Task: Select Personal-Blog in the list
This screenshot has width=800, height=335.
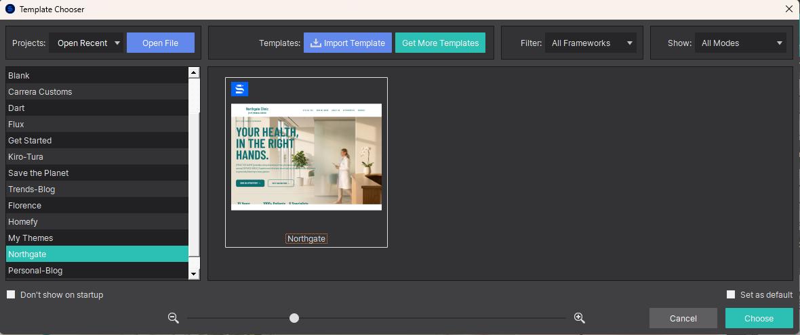Action: point(97,270)
